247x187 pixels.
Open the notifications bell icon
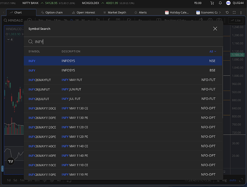tap(220, 3)
